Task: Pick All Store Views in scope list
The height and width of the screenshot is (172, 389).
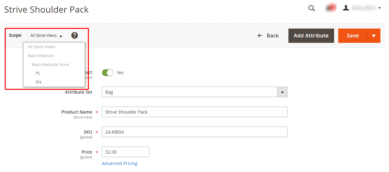Action: [42, 47]
